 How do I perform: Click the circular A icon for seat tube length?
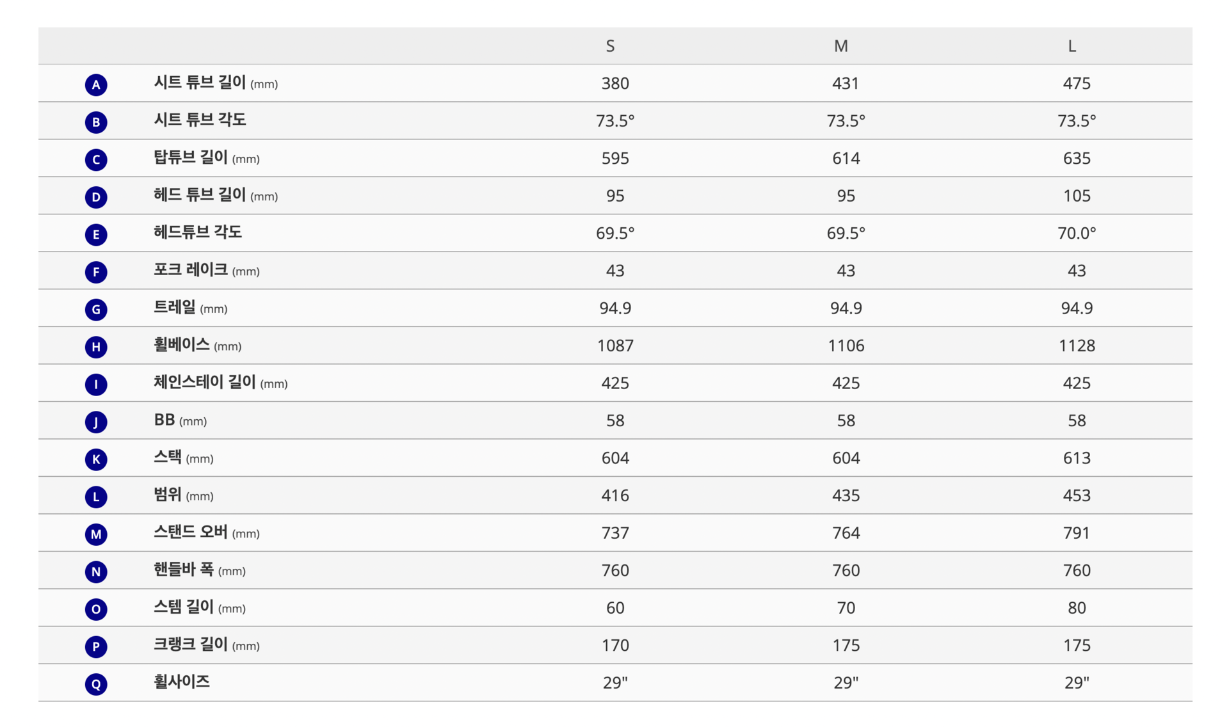coord(96,84)
